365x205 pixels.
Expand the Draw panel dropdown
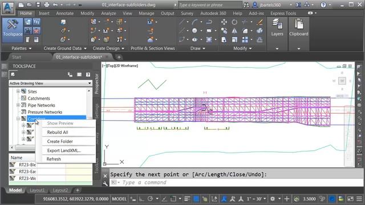click(x=204, y=48)
